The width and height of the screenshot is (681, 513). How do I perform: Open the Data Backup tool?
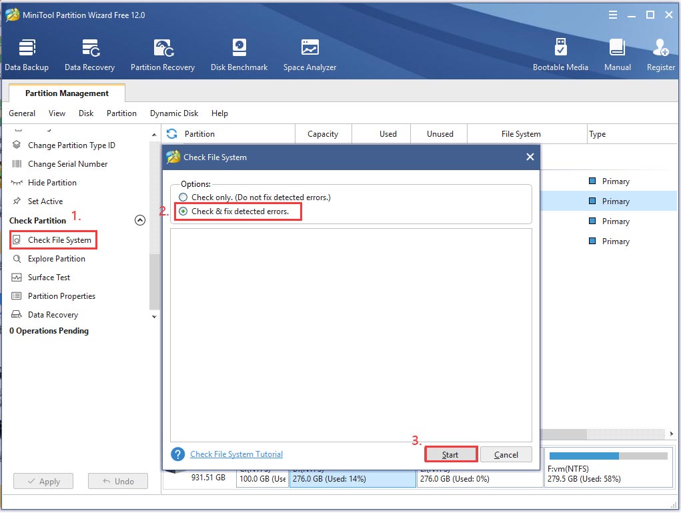[27, 55]
